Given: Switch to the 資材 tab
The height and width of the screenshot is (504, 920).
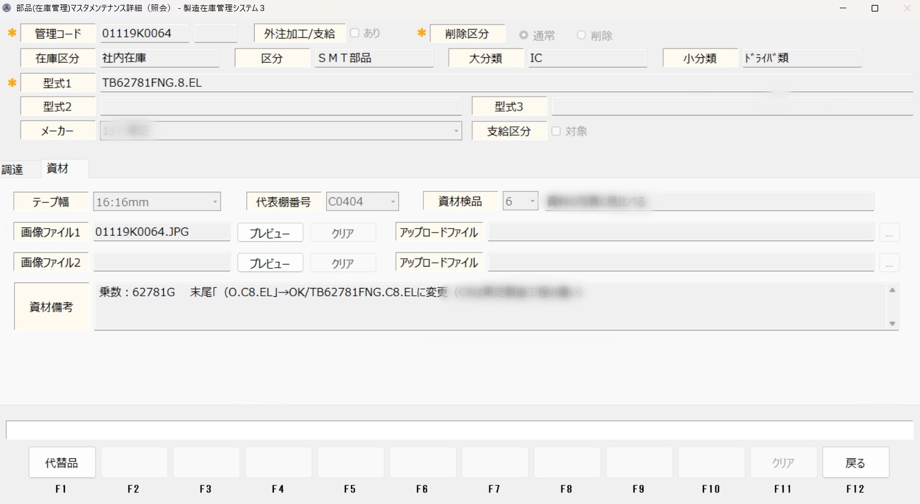Looking at the screenshot, I should (x=58, y=169).
